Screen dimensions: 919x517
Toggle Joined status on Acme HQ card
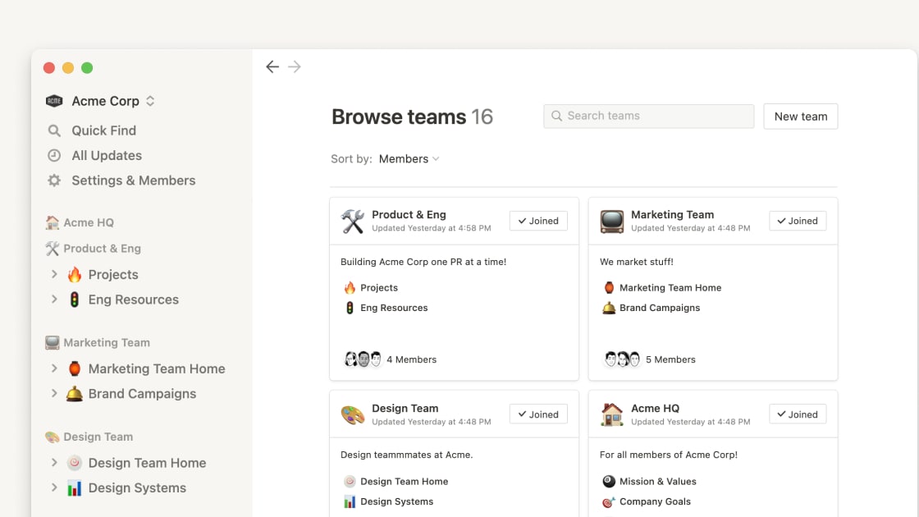(798, 414)
